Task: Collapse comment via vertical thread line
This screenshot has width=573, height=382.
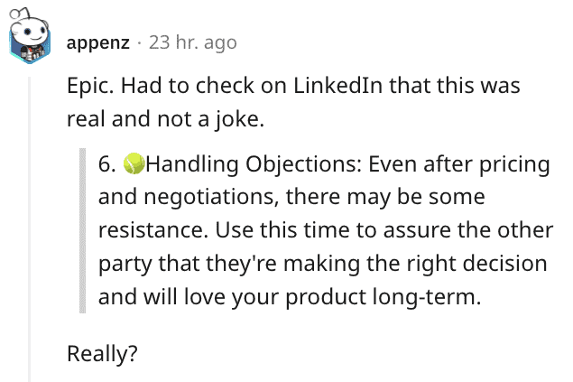Action: point(30,229)
